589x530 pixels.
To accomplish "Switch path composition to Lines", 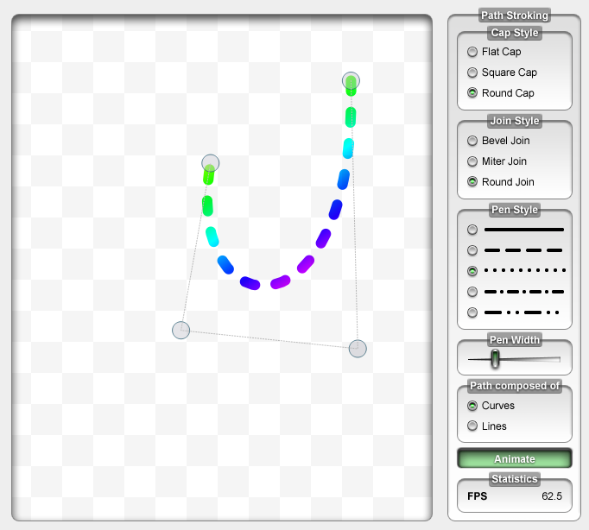I will (x=472, y=426).
